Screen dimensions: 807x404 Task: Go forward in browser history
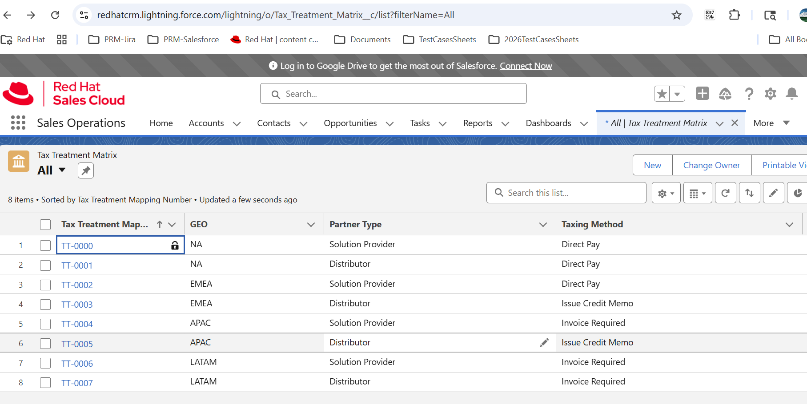coord(31,15)
